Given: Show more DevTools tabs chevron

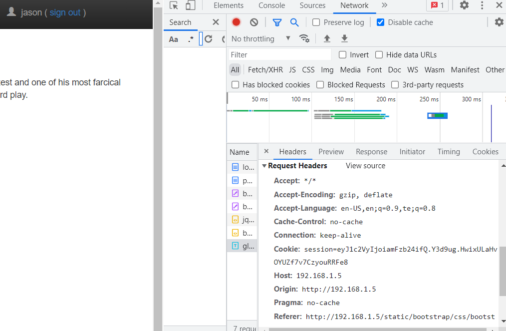Looking at the screenshot, I should [384, 5].
